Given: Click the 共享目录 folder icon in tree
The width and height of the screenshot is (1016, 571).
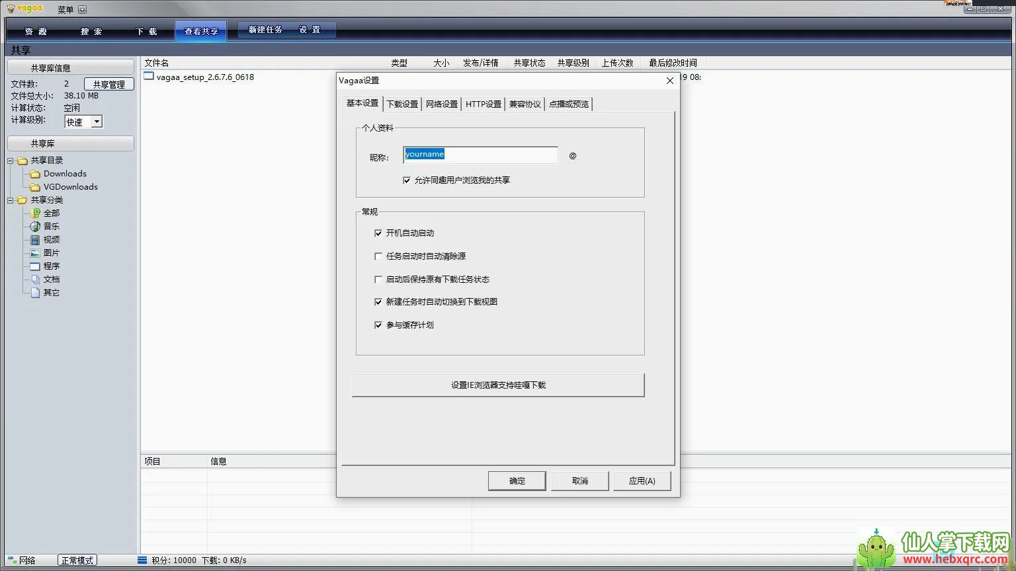Looking at the screenshot, I should pos(22,161).
